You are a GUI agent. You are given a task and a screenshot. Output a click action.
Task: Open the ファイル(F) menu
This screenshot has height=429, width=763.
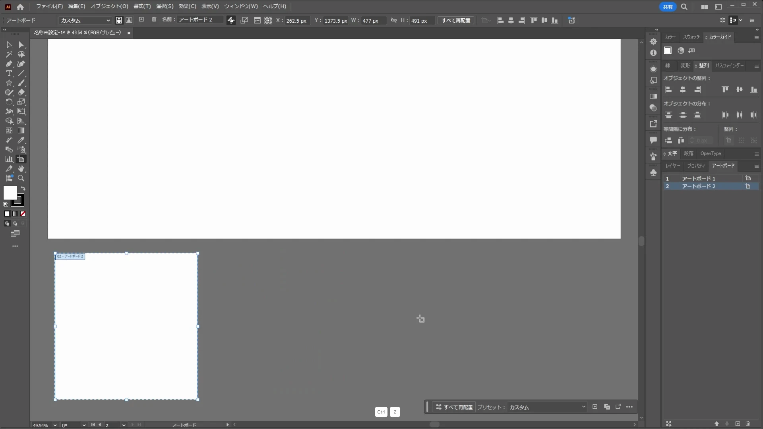tap(49, 6)
